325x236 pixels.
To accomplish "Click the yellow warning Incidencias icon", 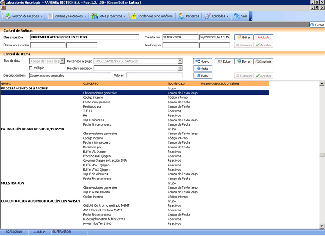I will 134,16.
